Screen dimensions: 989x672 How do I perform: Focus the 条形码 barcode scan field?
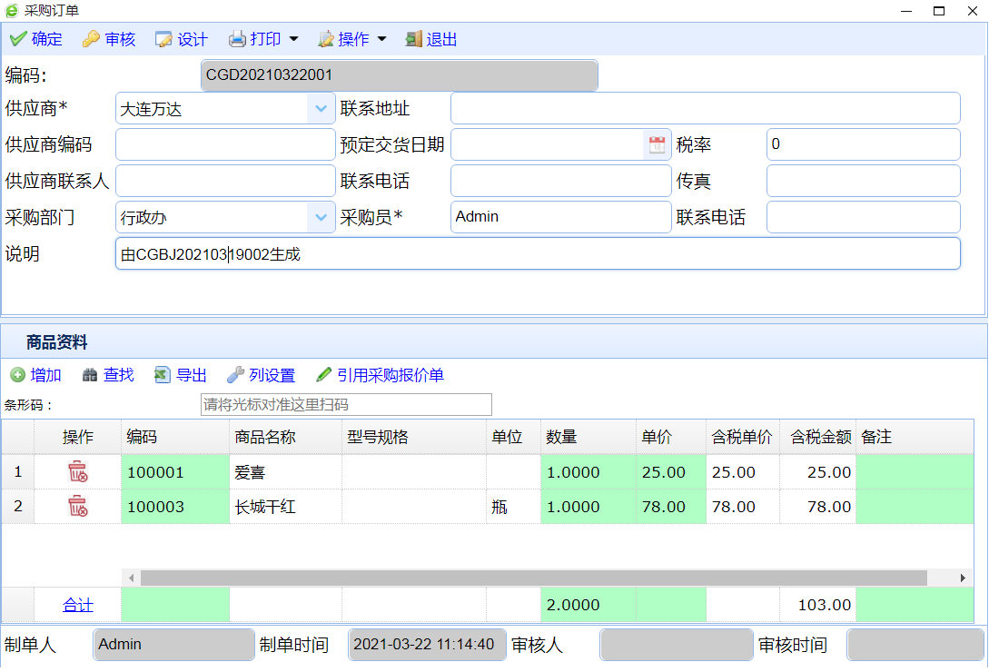point(345,405)
